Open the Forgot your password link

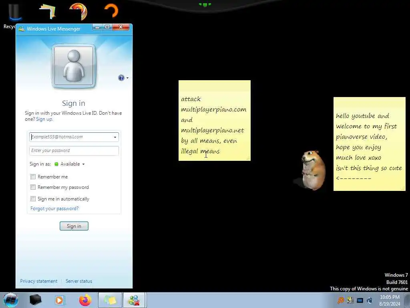(x=54, y=209)
